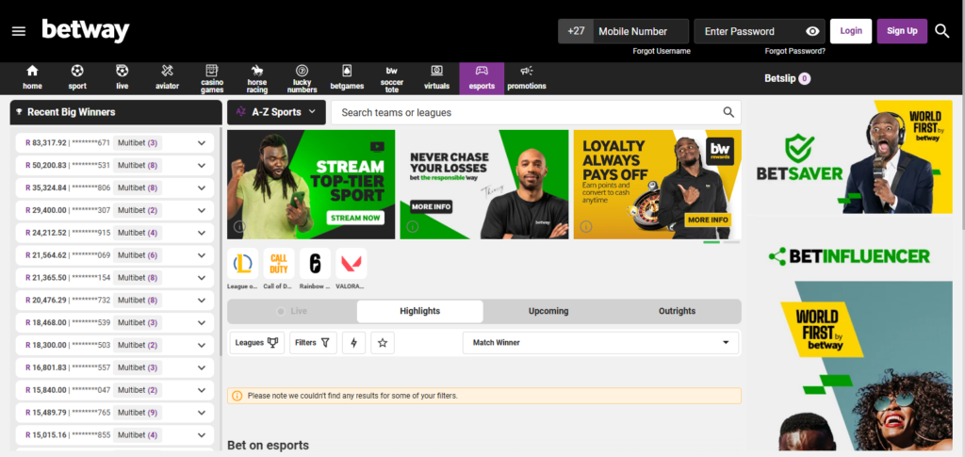Select the Call of Duty icon

point(279,264)
